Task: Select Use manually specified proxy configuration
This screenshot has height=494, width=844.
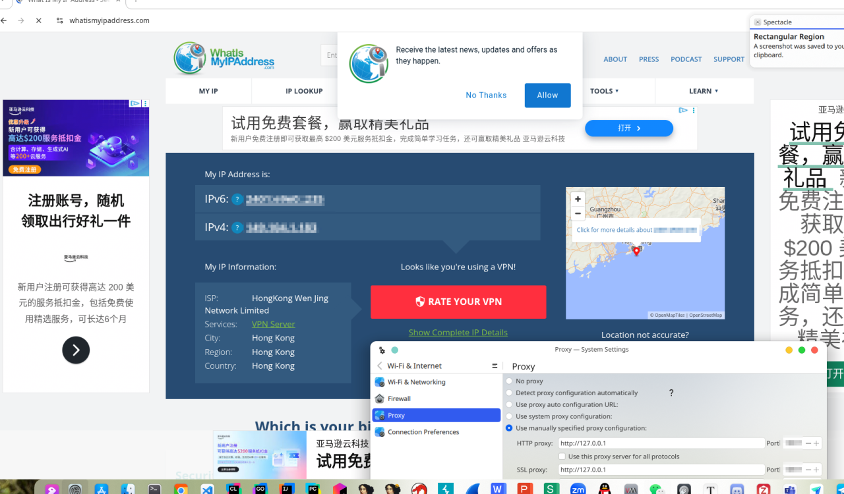Action: tap(509, 428)
